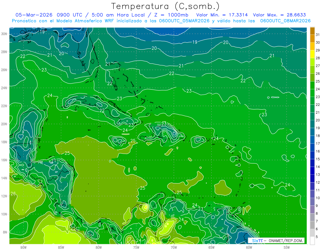Click "Valor Max. = 28.6633"

[279, 15]
